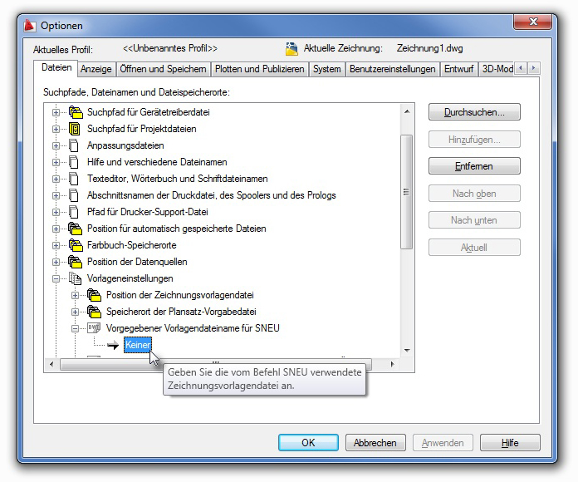Open the Benutzereinstellungen tab
The width and height of the screenshot is (578, 482).
coord(392,69)
